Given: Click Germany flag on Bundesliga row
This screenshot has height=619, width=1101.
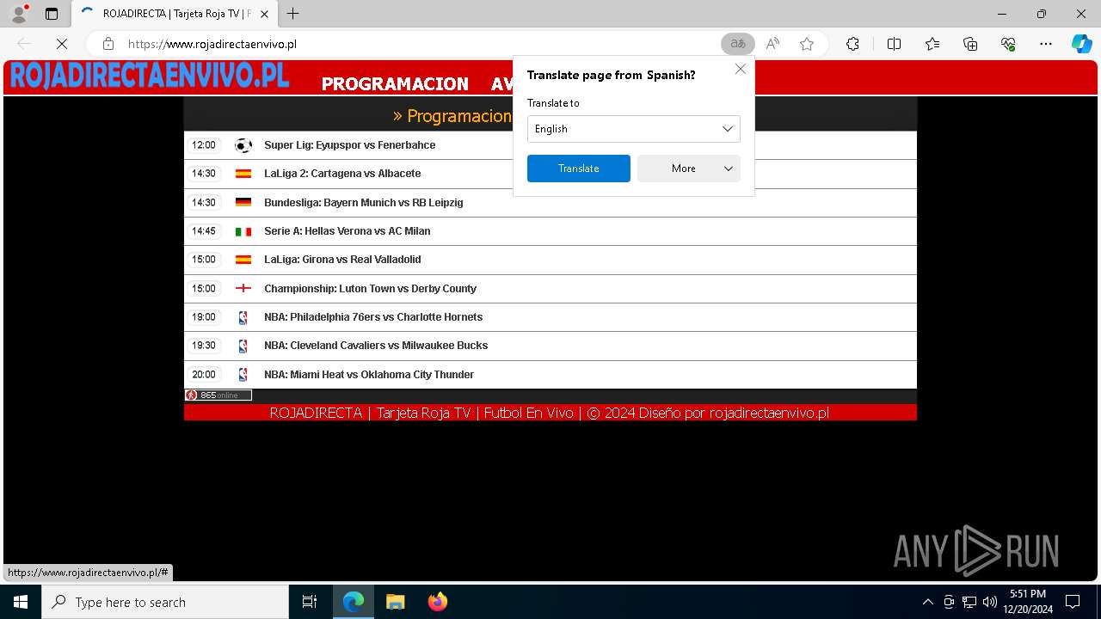Looking at the screenshot, I should tap(243, 203).
